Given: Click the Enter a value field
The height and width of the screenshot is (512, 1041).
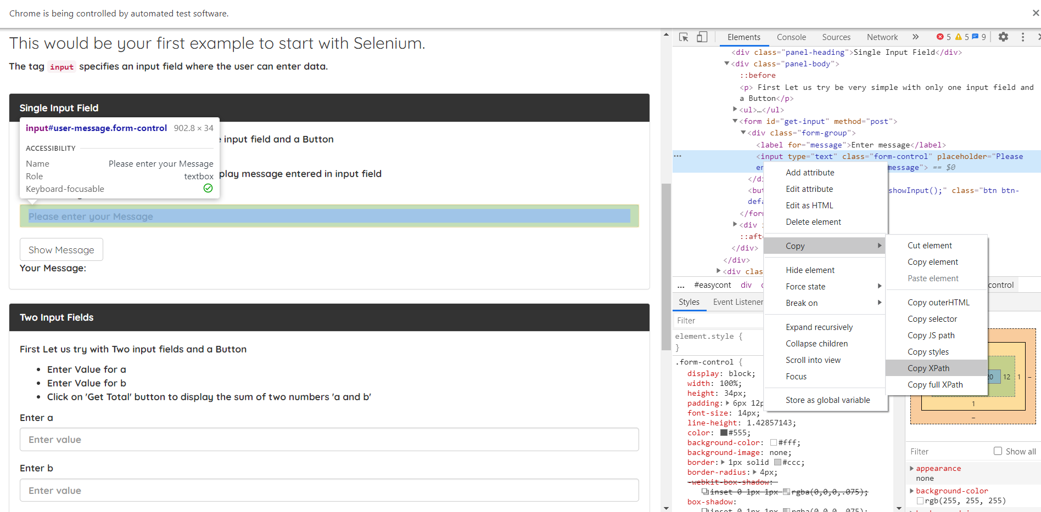Looking at the screenshot, I should tap(329, 439).
